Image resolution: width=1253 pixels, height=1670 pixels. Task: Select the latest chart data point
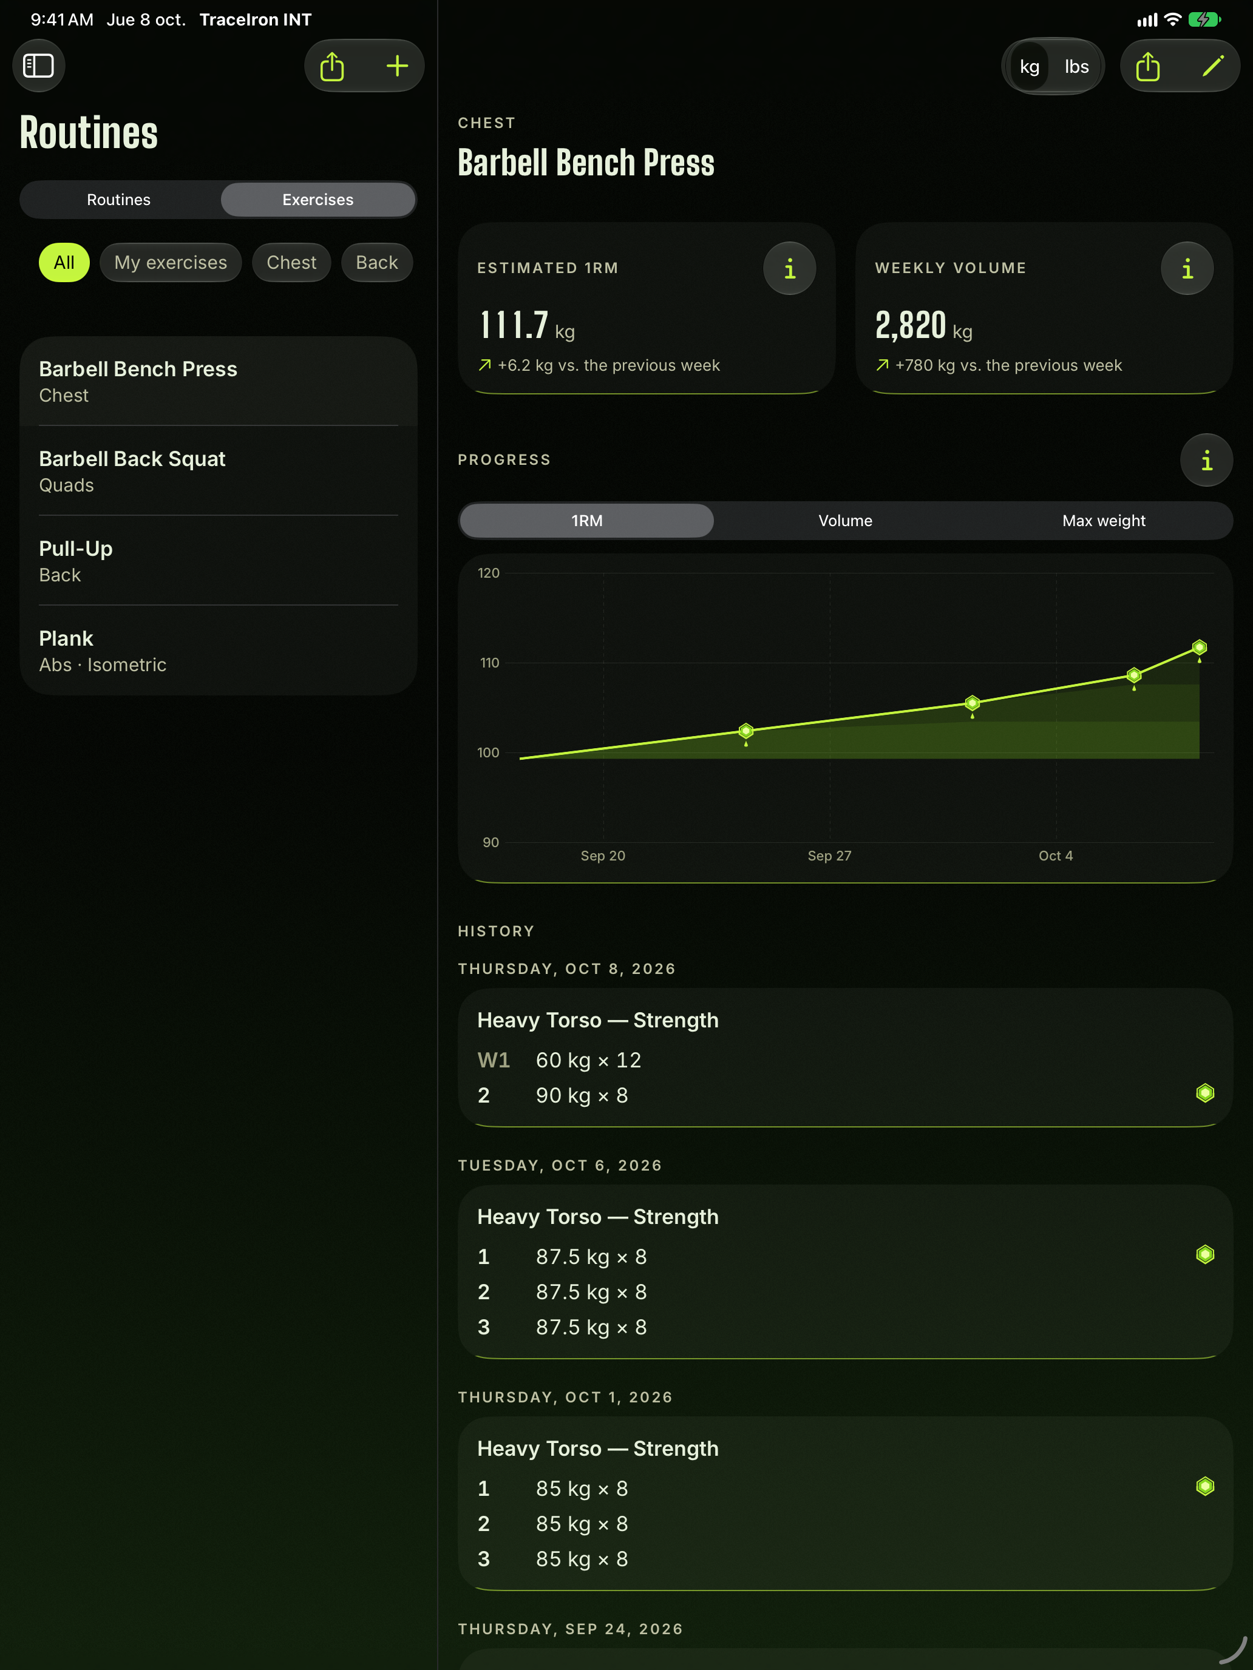1200,647
